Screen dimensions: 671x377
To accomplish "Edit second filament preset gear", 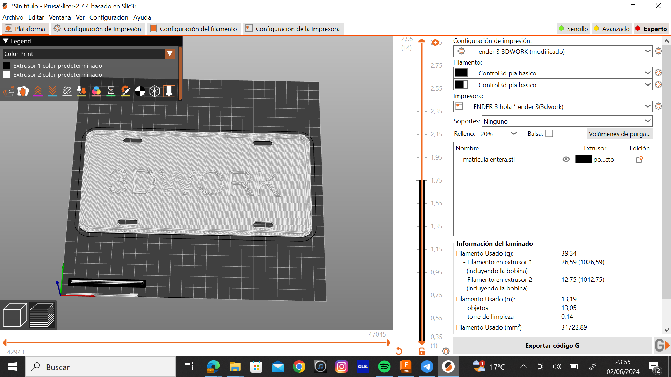I will click(658, 85).
